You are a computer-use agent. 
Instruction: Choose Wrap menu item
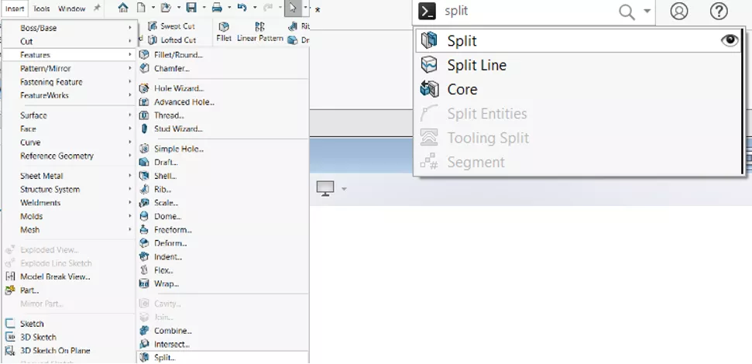[x=222, y=284]
